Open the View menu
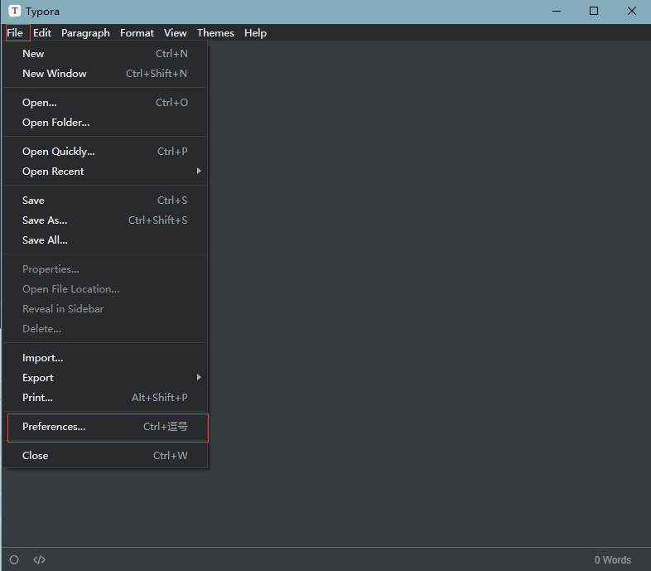This screenshot has width=651, height=571. (176, 33)
